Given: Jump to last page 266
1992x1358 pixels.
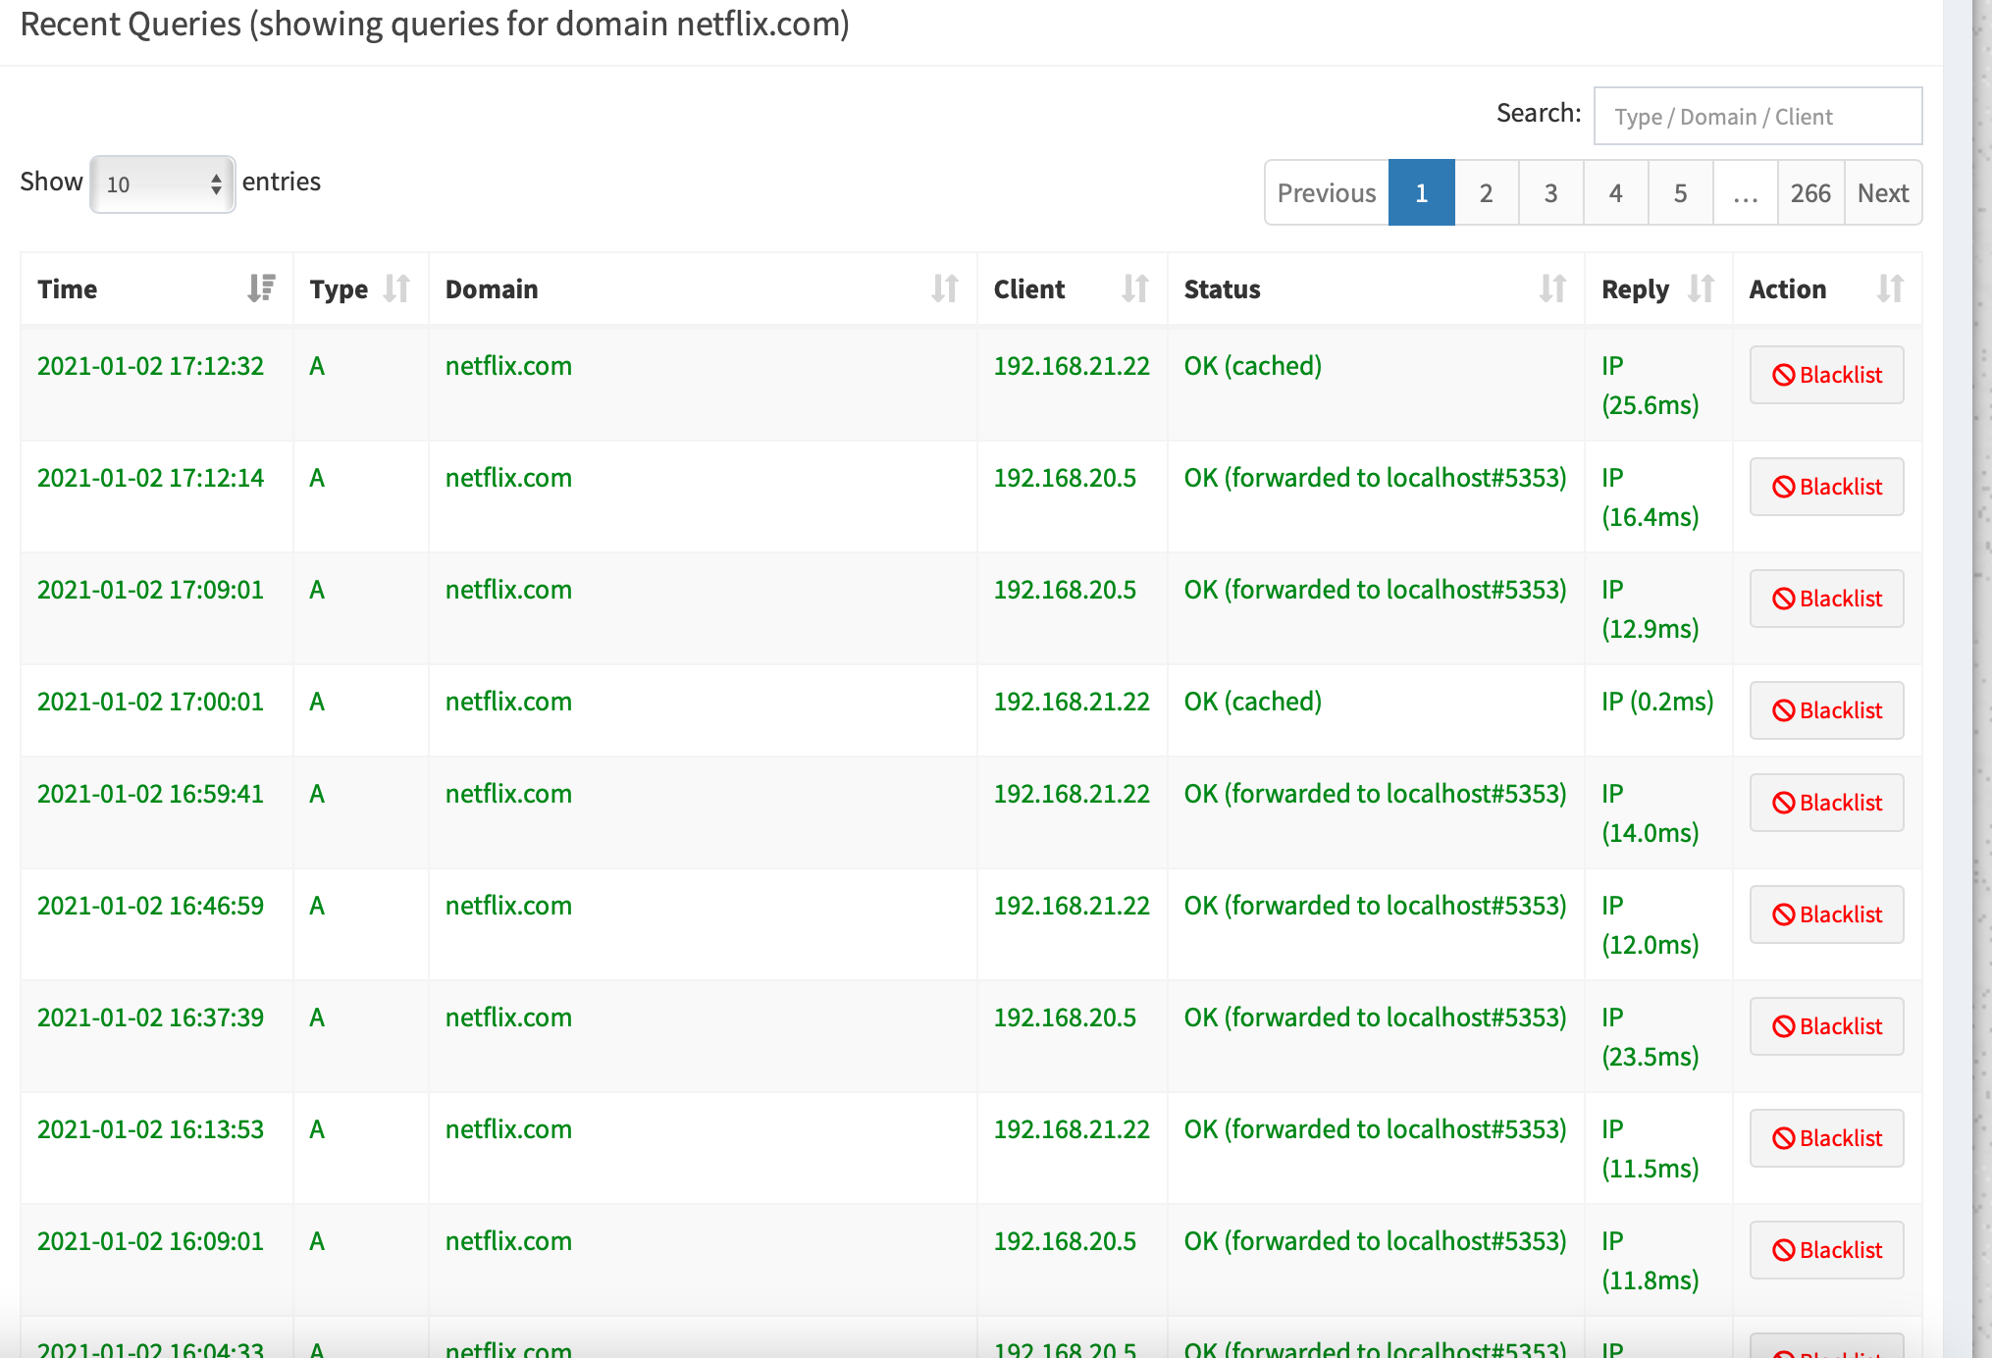Looking at the screenshot, I should 1810,192.
